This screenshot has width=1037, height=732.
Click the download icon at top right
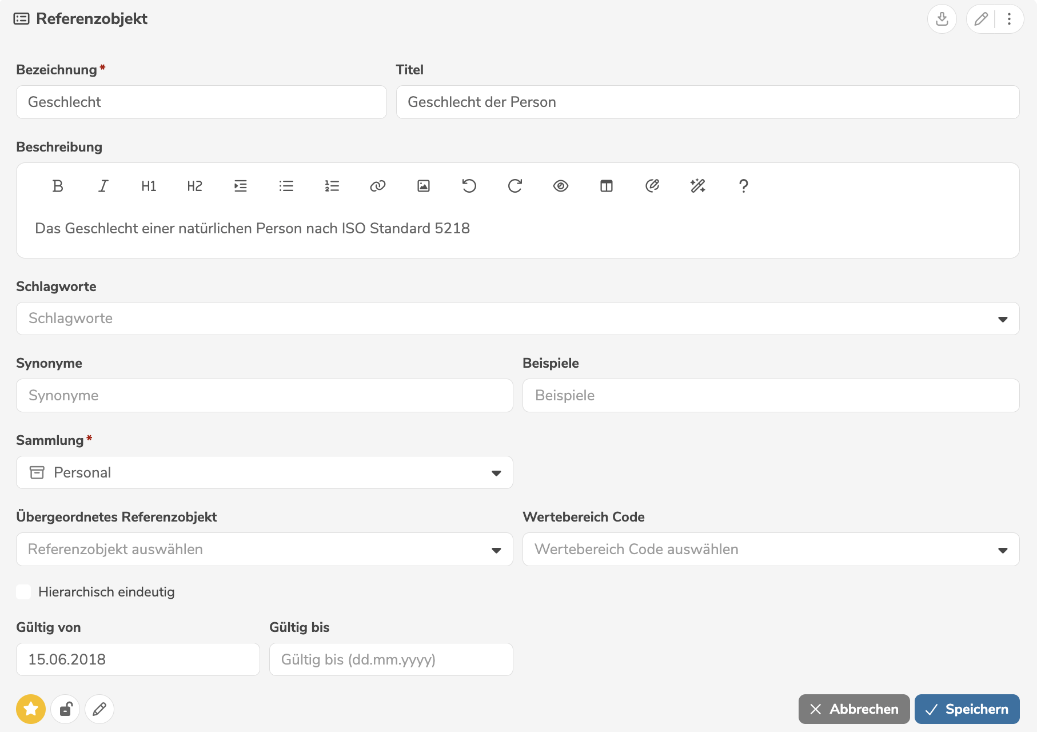[942, 19]
